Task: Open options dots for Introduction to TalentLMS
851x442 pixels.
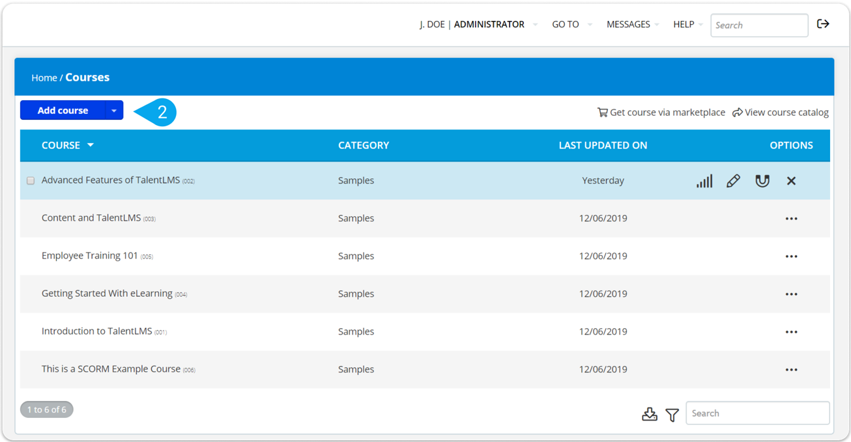Action: (791, 332)
